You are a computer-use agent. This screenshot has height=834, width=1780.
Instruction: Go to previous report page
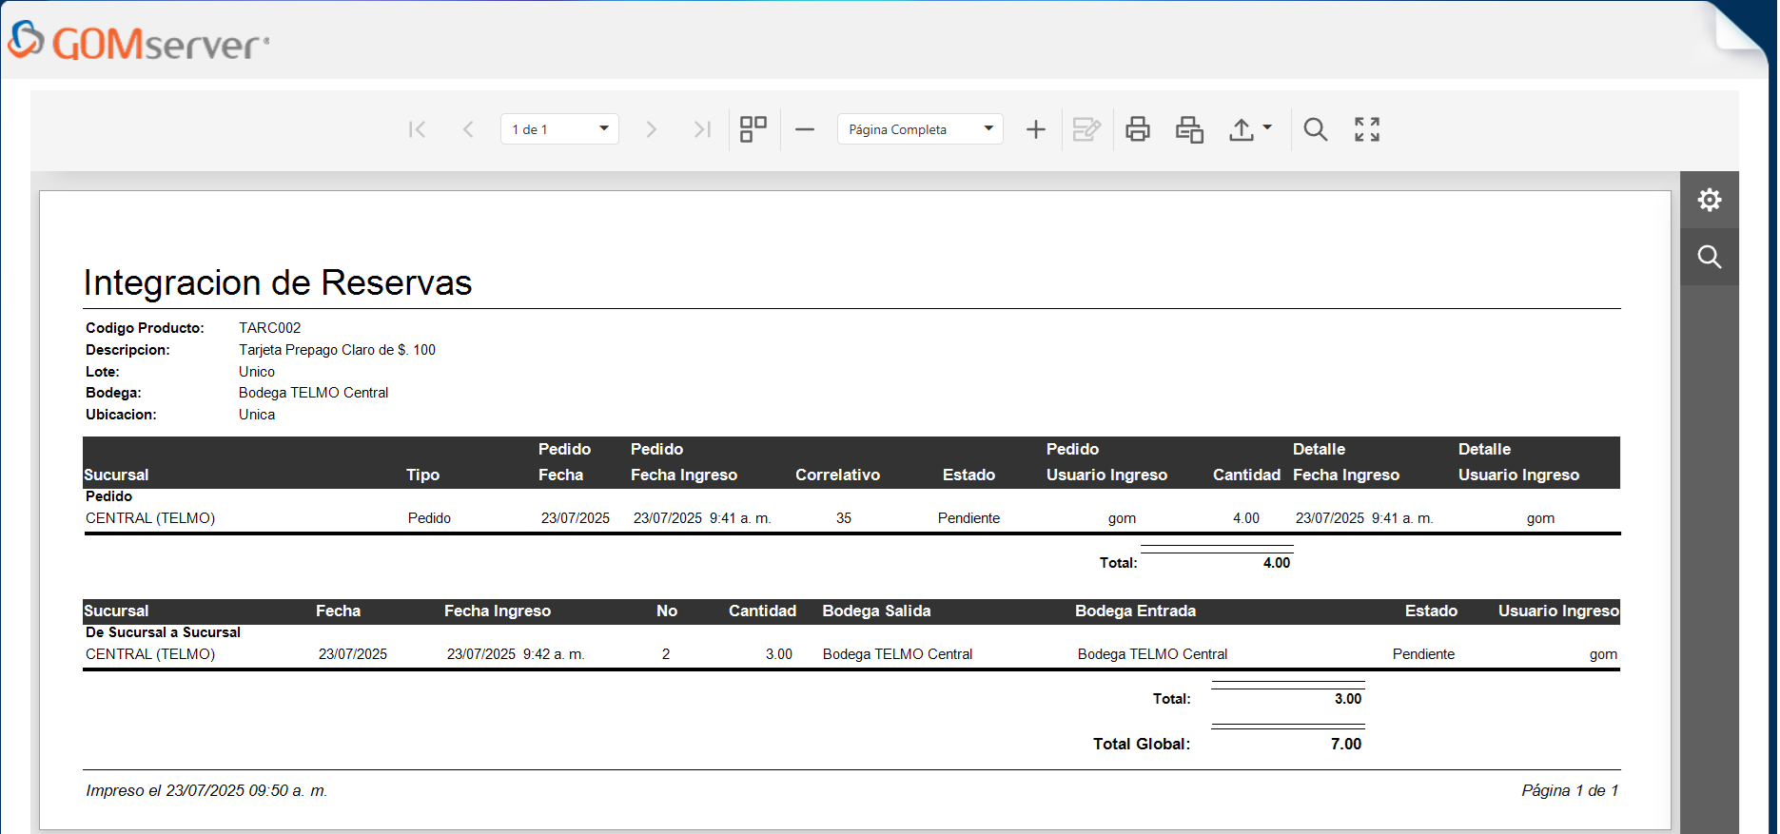point(468,129)
